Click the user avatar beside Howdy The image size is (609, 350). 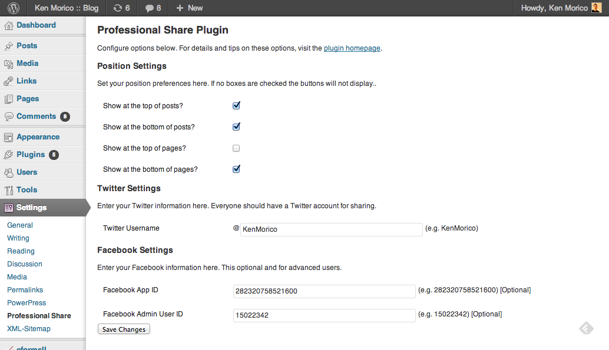596,8
